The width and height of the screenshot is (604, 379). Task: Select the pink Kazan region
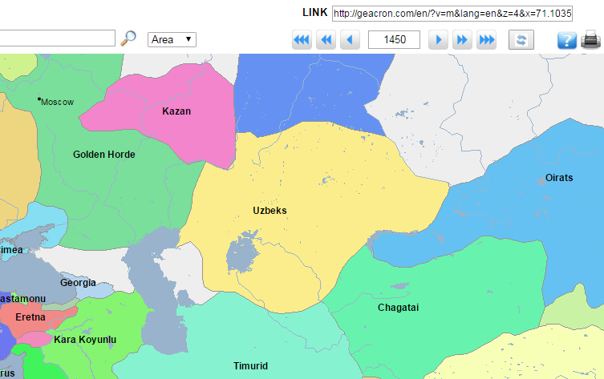176,111
